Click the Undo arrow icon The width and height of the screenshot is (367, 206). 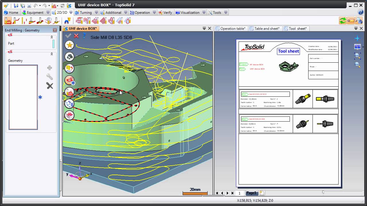(x=36, y=5)
